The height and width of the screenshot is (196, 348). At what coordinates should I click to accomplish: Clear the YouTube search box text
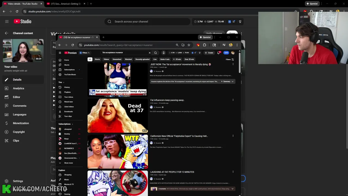tap(150, 53)
